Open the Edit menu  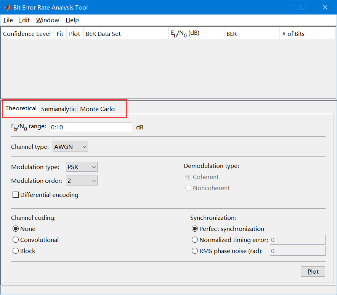24,20
